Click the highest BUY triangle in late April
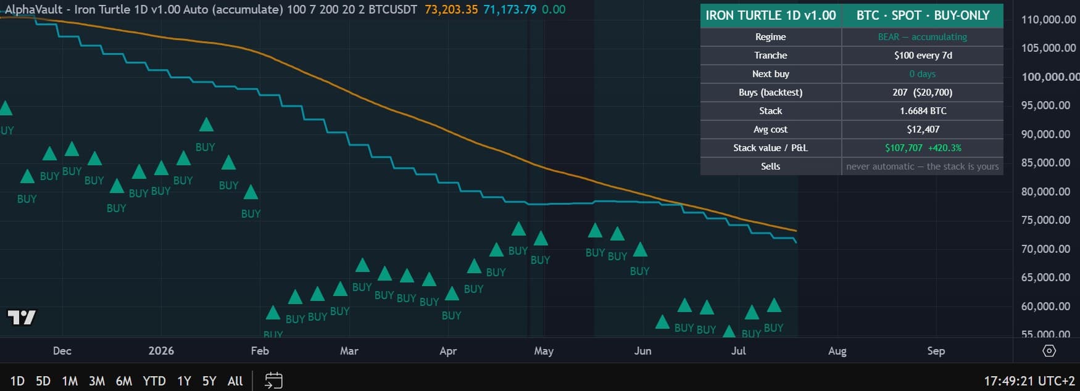 coord(518,229)
